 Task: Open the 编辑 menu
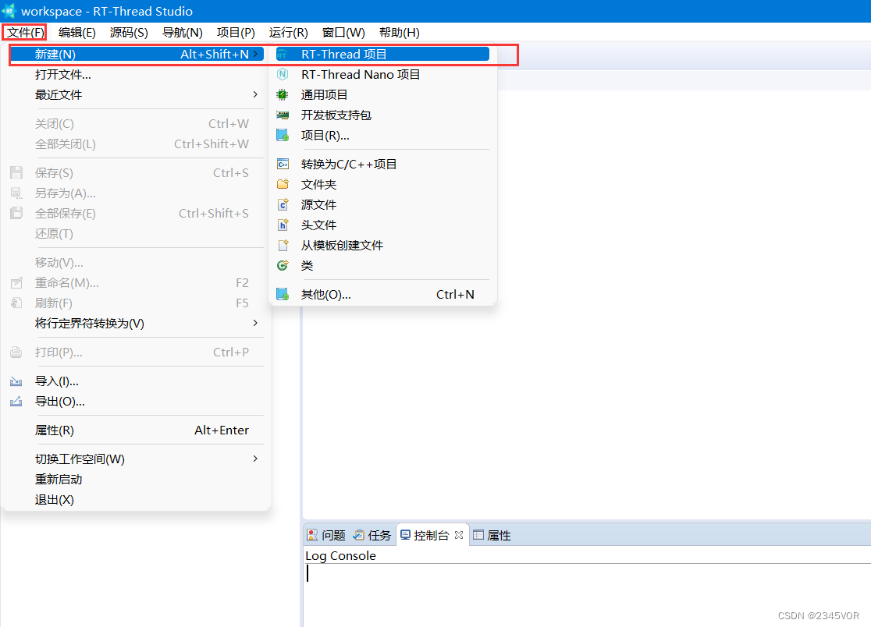pos(76,32)
